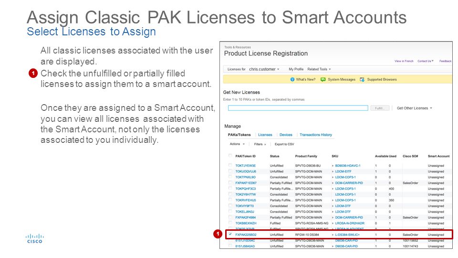This screenshot has height=258, width=458.
Task: Click the Cisco SO# column header
Action: (410, 156)
